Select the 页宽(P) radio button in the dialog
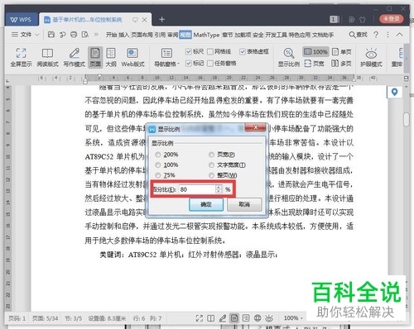 [x=211, y=155]
